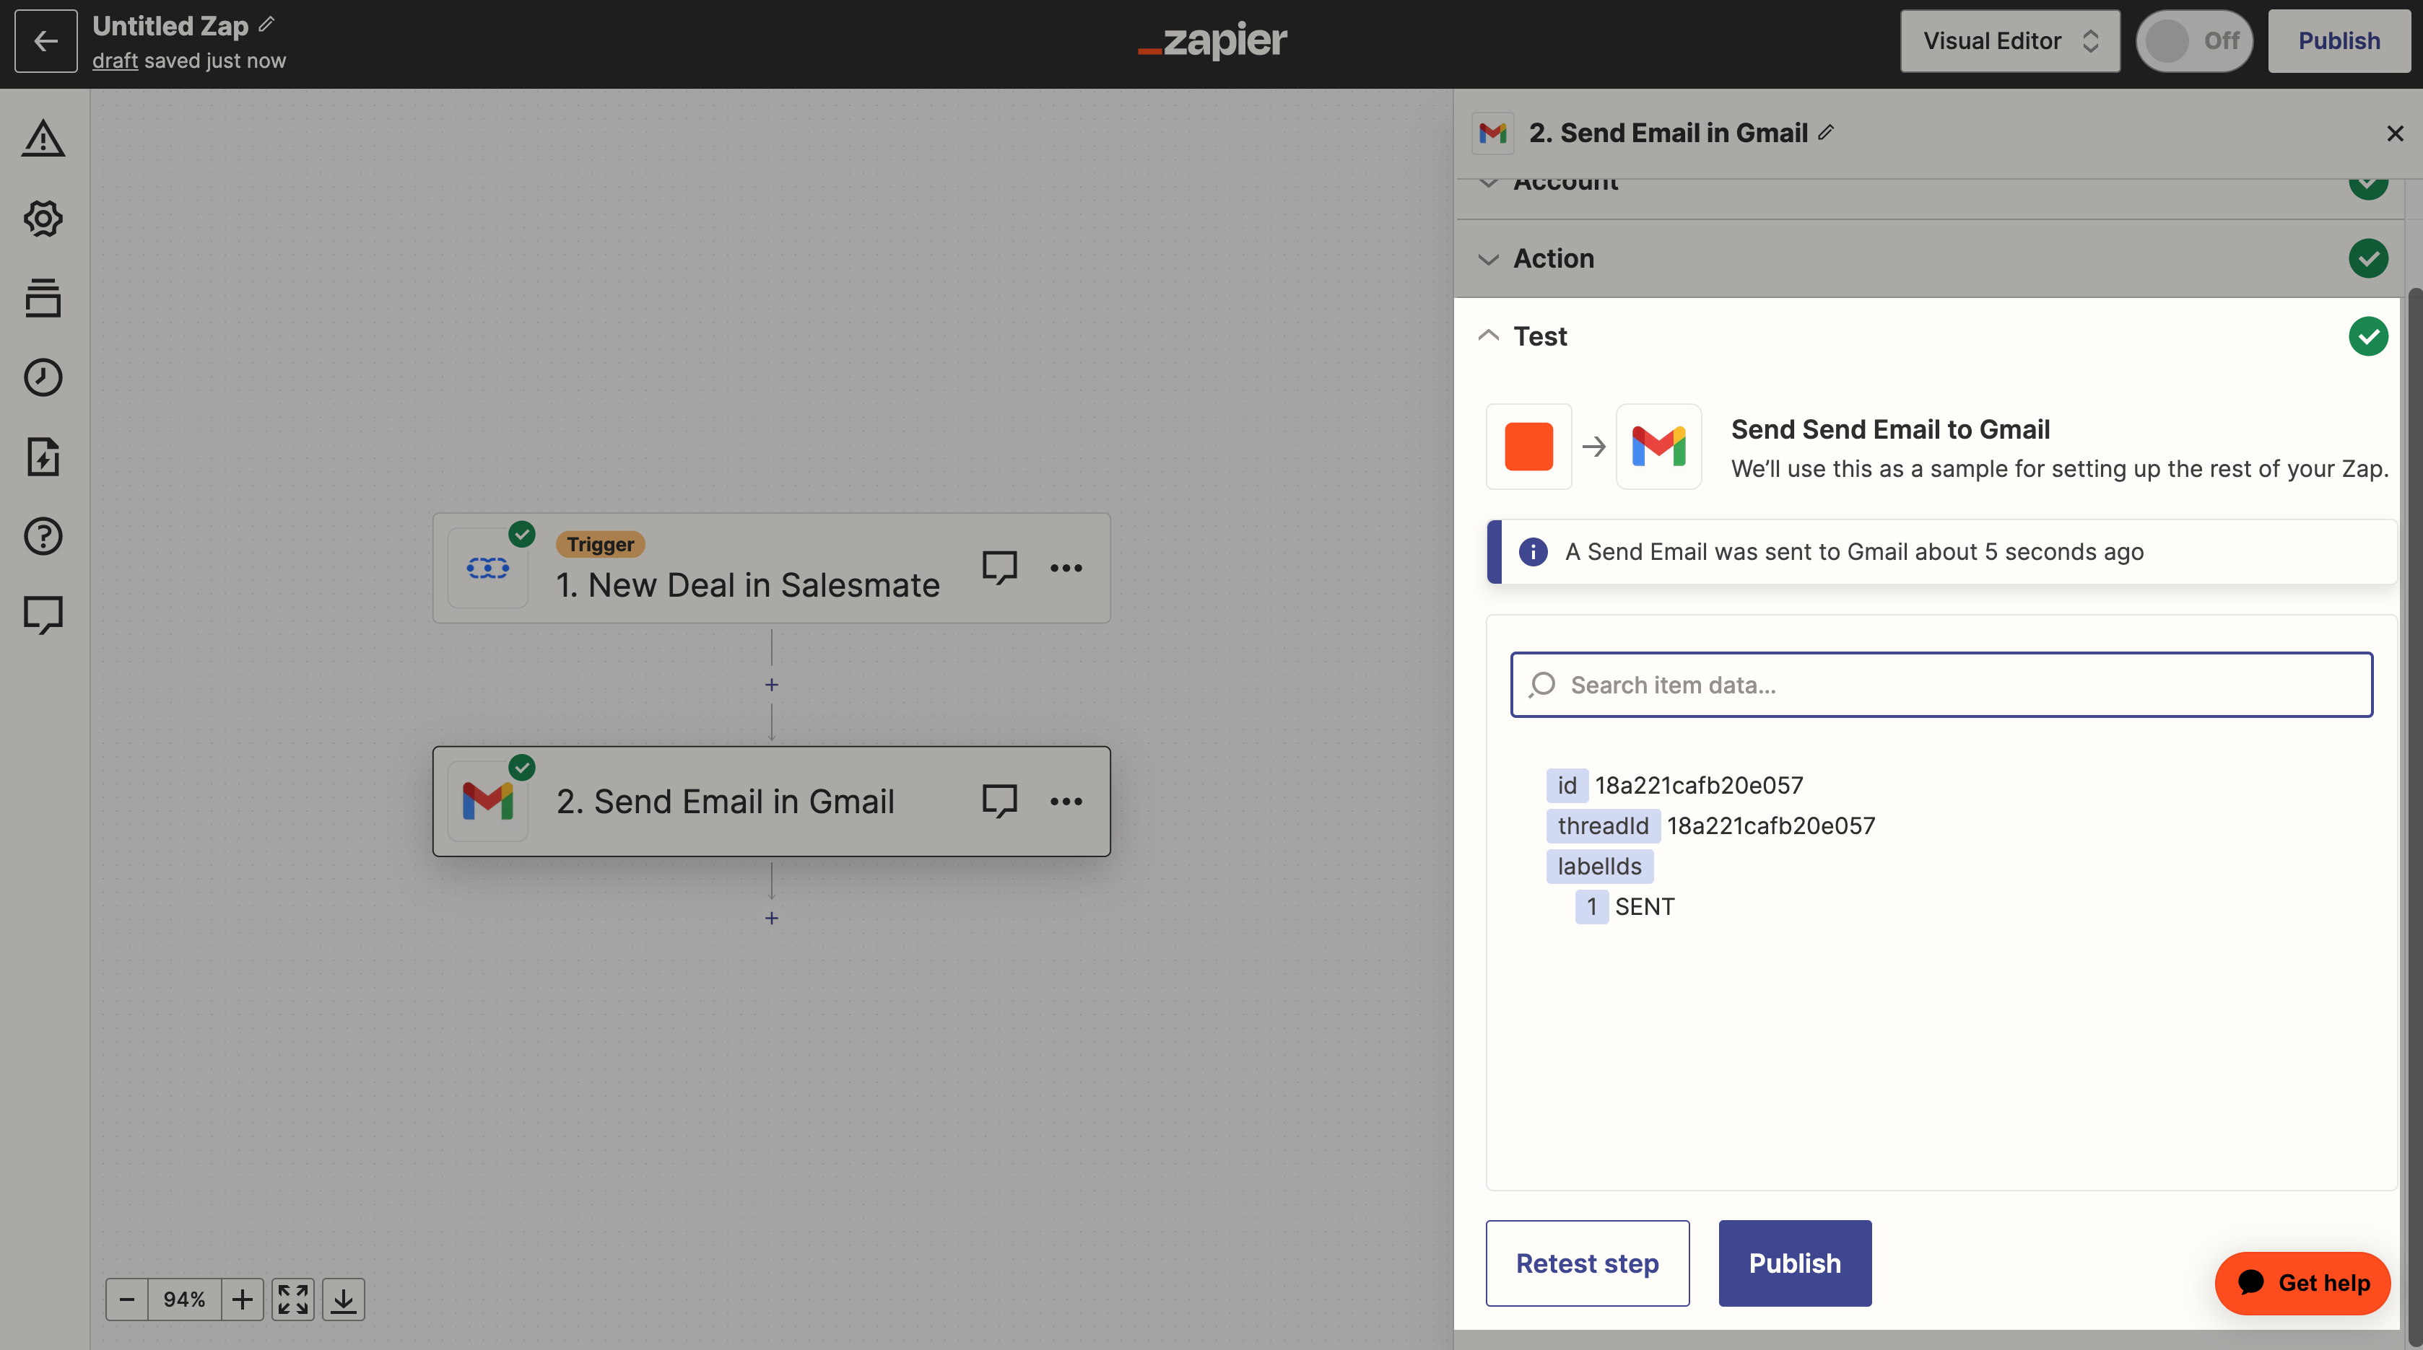Open more options for Gmail step

point(1066,801)
